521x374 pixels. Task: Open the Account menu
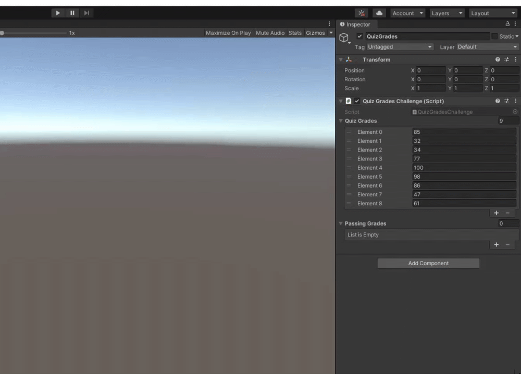click(x=407, y=13)
